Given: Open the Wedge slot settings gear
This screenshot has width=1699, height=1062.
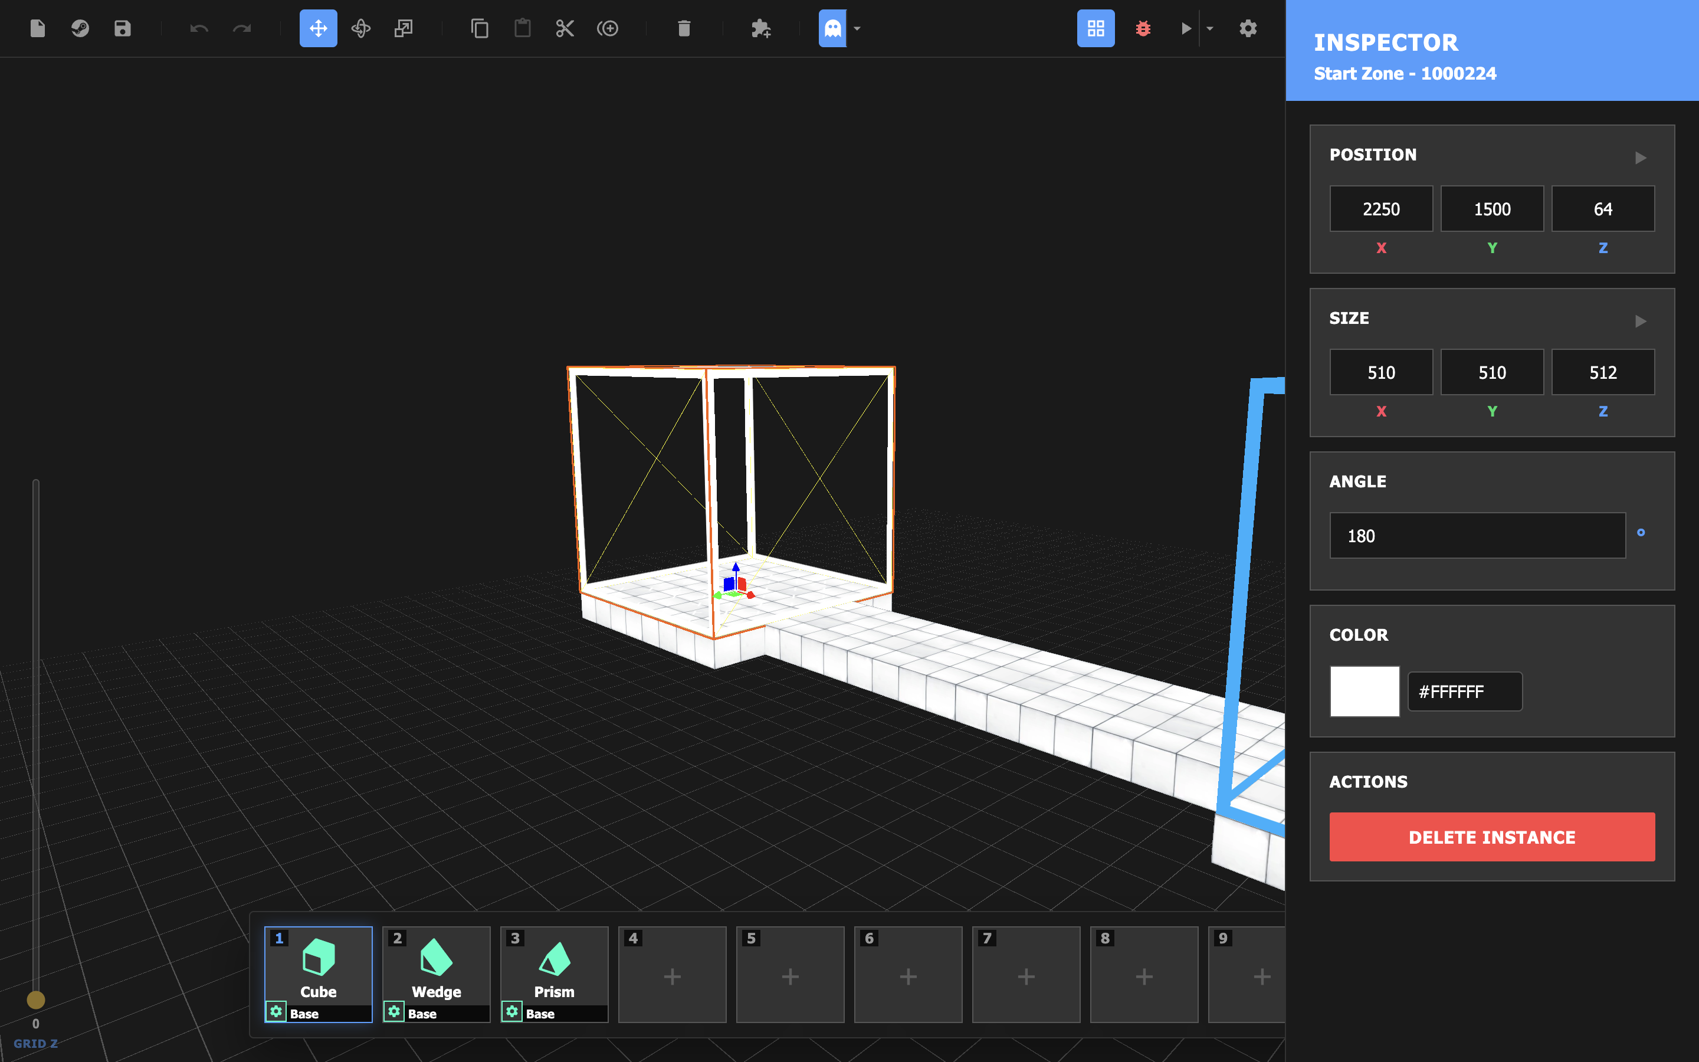Looking at the screenshot, I should pos(394,1012).
